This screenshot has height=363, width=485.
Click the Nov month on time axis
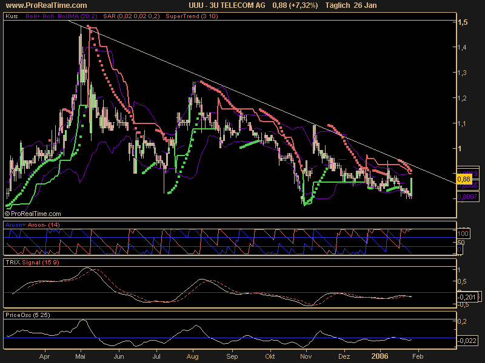(306, 356)
